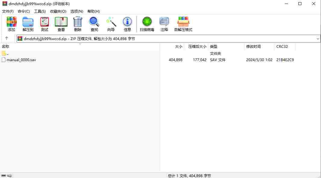The width and height of the screenshot is (321, 178).
Task: Click the parent folder '..' icon
Action: coord(4,53)
